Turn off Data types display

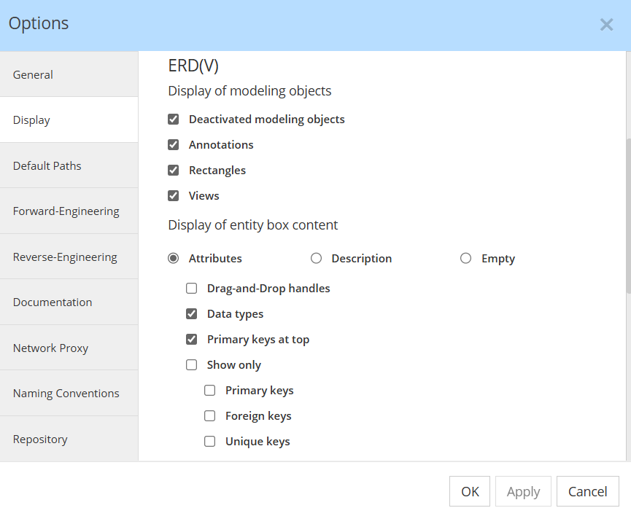[192, 313]
